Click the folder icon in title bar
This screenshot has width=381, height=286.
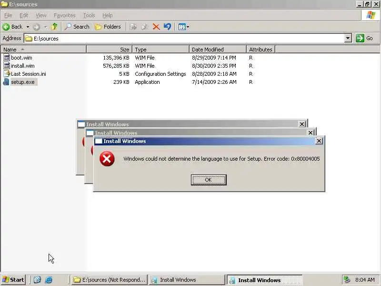[4, 4]
